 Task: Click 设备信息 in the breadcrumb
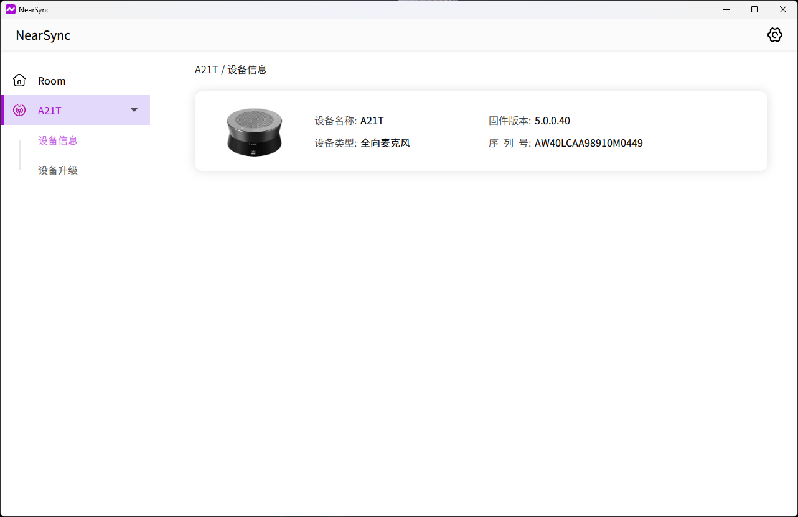tap(247, 70)
